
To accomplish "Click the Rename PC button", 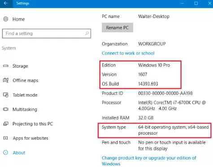I will tap(117, 27).
